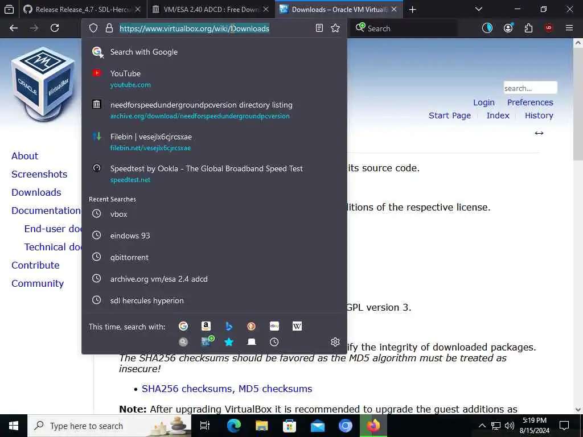Select the YouTube suggestion
Image resolution: width=583 pixels, height=437 pixels.
214,79
